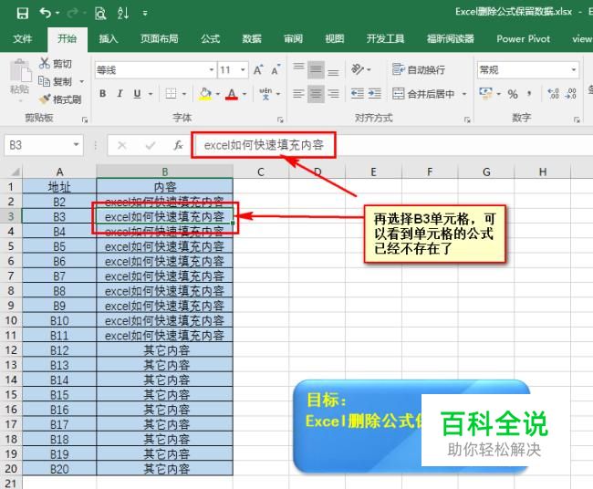The width and height of the screenshot is (593, 489).
Task: Expand the Name Box dropdown arrow
Action: coord(76,145)
